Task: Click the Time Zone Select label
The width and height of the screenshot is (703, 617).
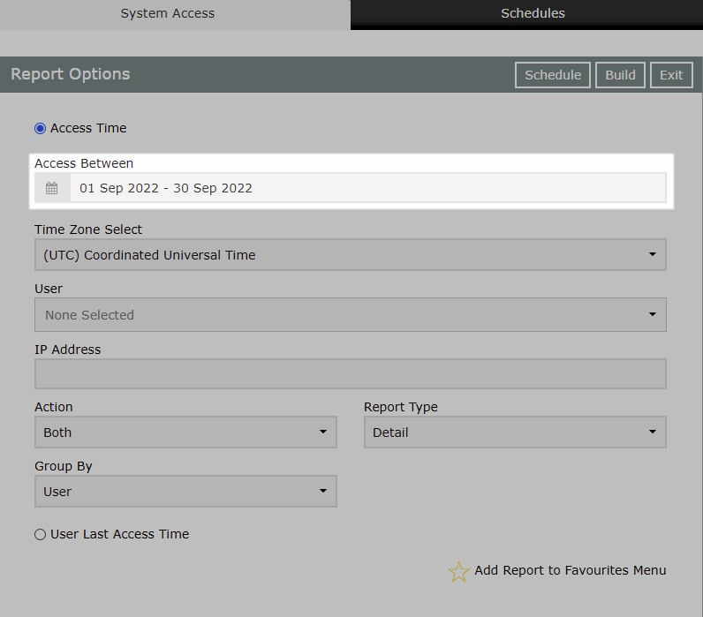Action: point(88,229)
